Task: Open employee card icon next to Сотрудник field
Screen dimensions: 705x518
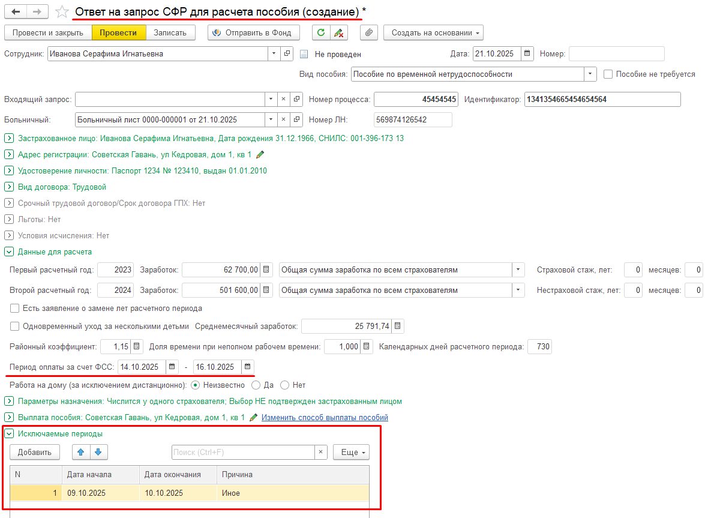Action: pos(287,53)
